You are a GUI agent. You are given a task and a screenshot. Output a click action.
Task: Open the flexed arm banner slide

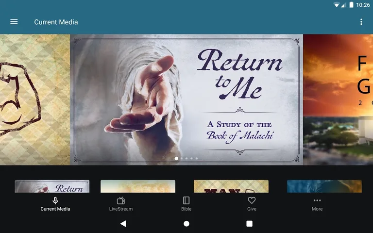tap(35, 100)
